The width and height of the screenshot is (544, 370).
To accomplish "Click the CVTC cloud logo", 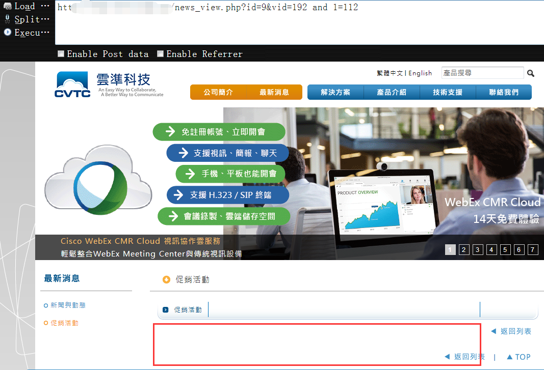I will 73,84.
